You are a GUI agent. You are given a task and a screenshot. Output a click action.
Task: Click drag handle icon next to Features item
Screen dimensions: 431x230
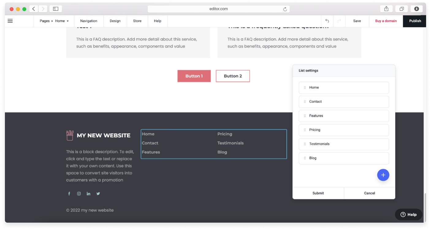pos(305,116)
